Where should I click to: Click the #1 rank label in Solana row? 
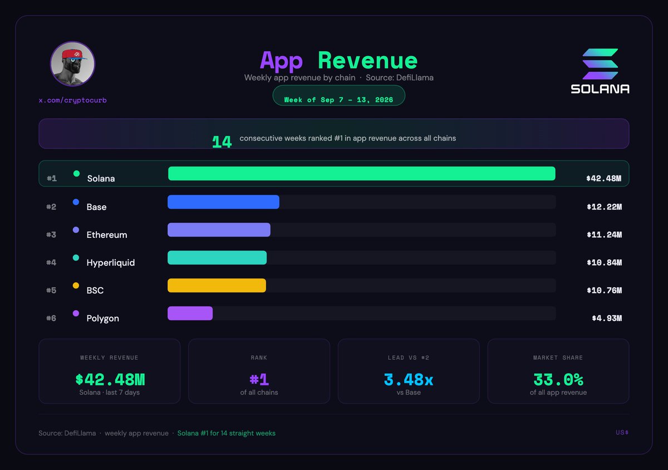click(51, 179)
